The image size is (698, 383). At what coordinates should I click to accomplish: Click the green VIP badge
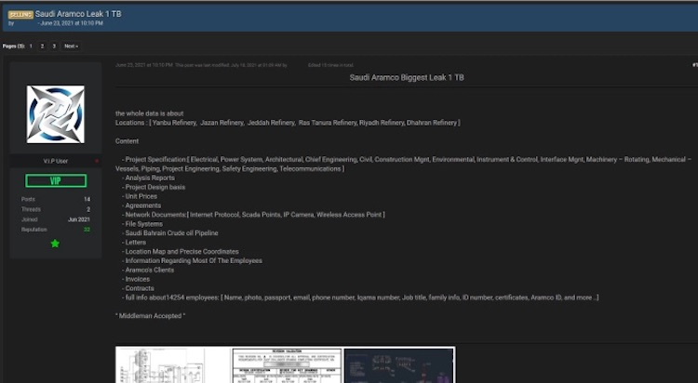[x=56, y=180]
